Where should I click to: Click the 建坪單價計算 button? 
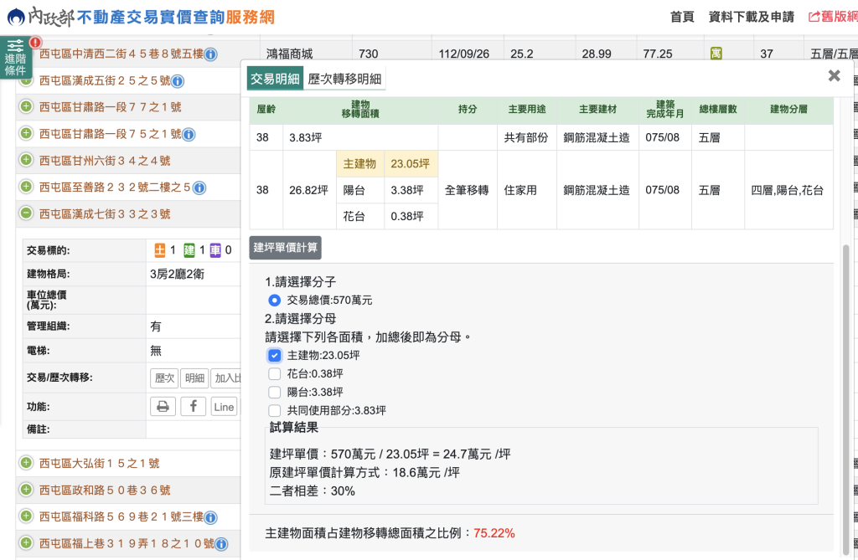pos(285,248)
